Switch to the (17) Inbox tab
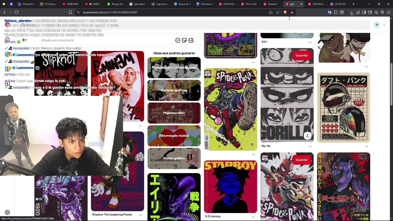The height and width of the screenshot is (221, 393). point(48,4)
